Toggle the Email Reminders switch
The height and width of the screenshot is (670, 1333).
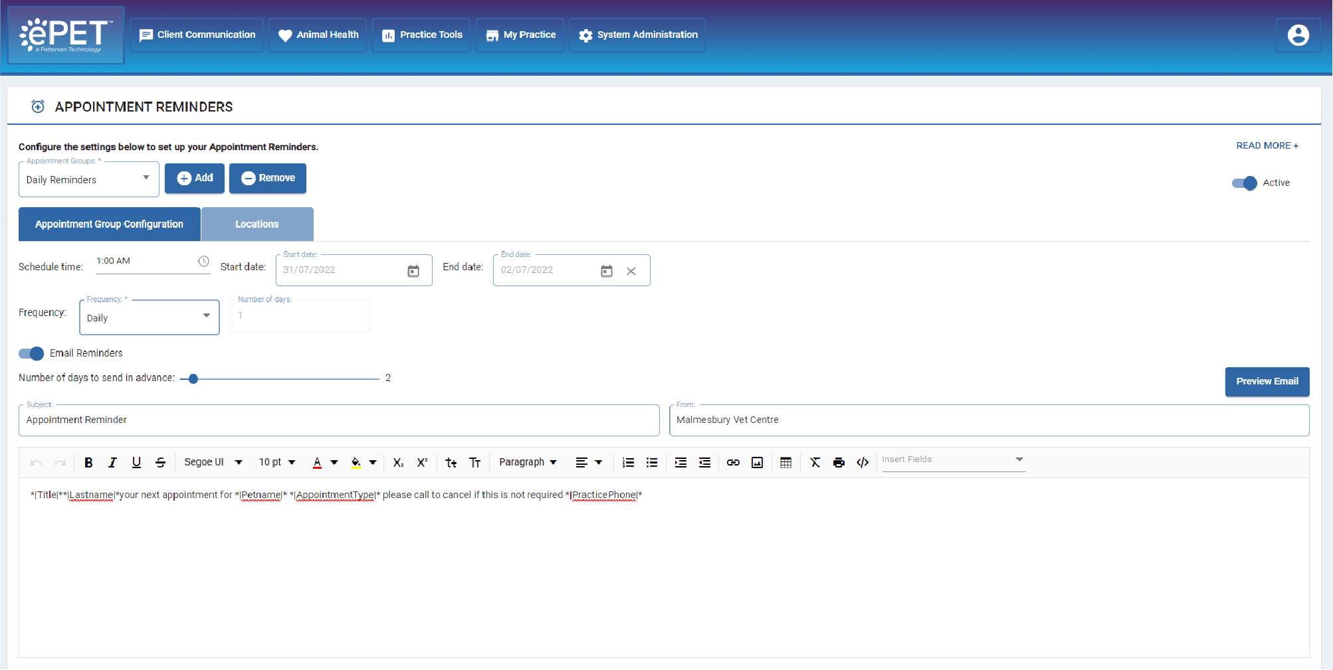point(31,353)
